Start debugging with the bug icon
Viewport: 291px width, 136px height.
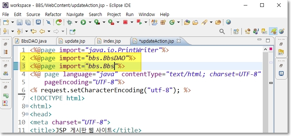[x=70, y=22]
